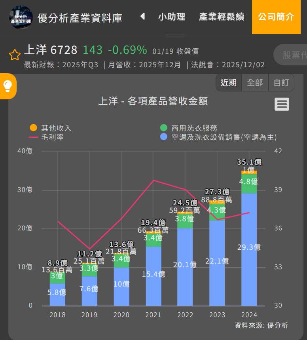The image size is (307, 340).
Task: Open the 產業輕鬆讀 tab
Action: pos(222,17)
